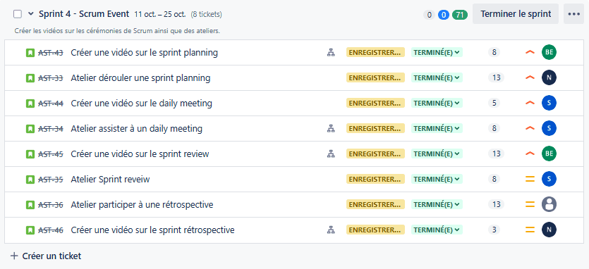Open ticket AST-33 key link
This screenshot has height=269, width=589.
tap(51, 78)
